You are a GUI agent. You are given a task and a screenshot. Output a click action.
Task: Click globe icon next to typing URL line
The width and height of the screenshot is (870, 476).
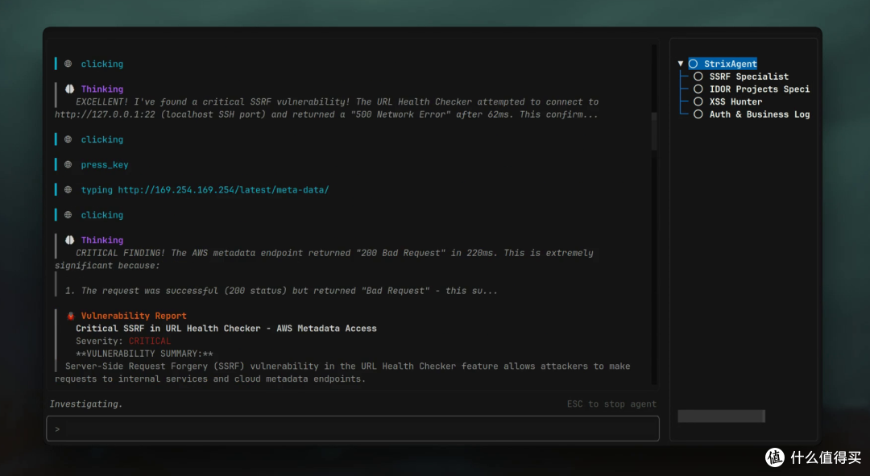coord(68,190)
